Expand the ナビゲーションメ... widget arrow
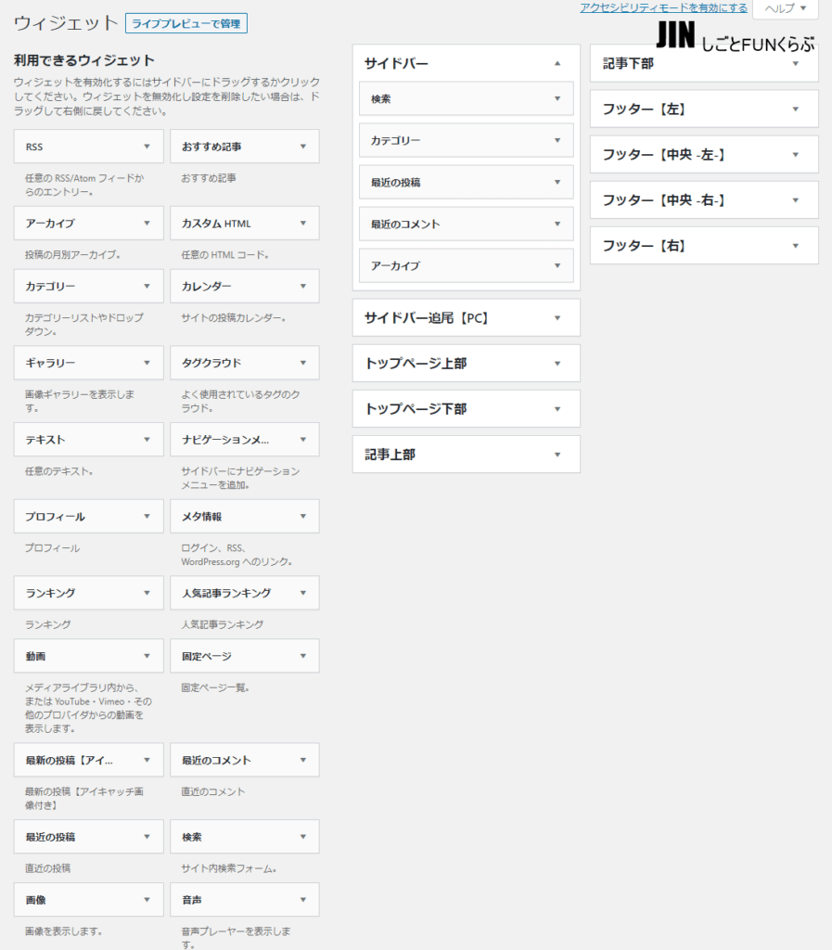The width and height of the screenshot is (832, 950). point(302,439)
